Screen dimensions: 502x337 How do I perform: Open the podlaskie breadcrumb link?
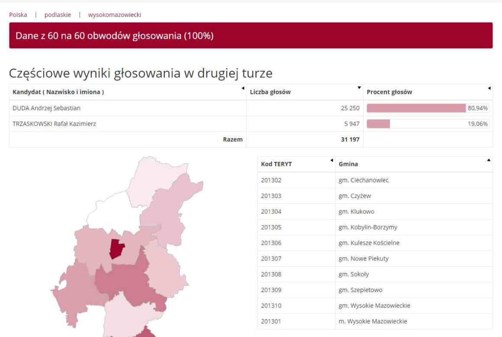point(58,15)
